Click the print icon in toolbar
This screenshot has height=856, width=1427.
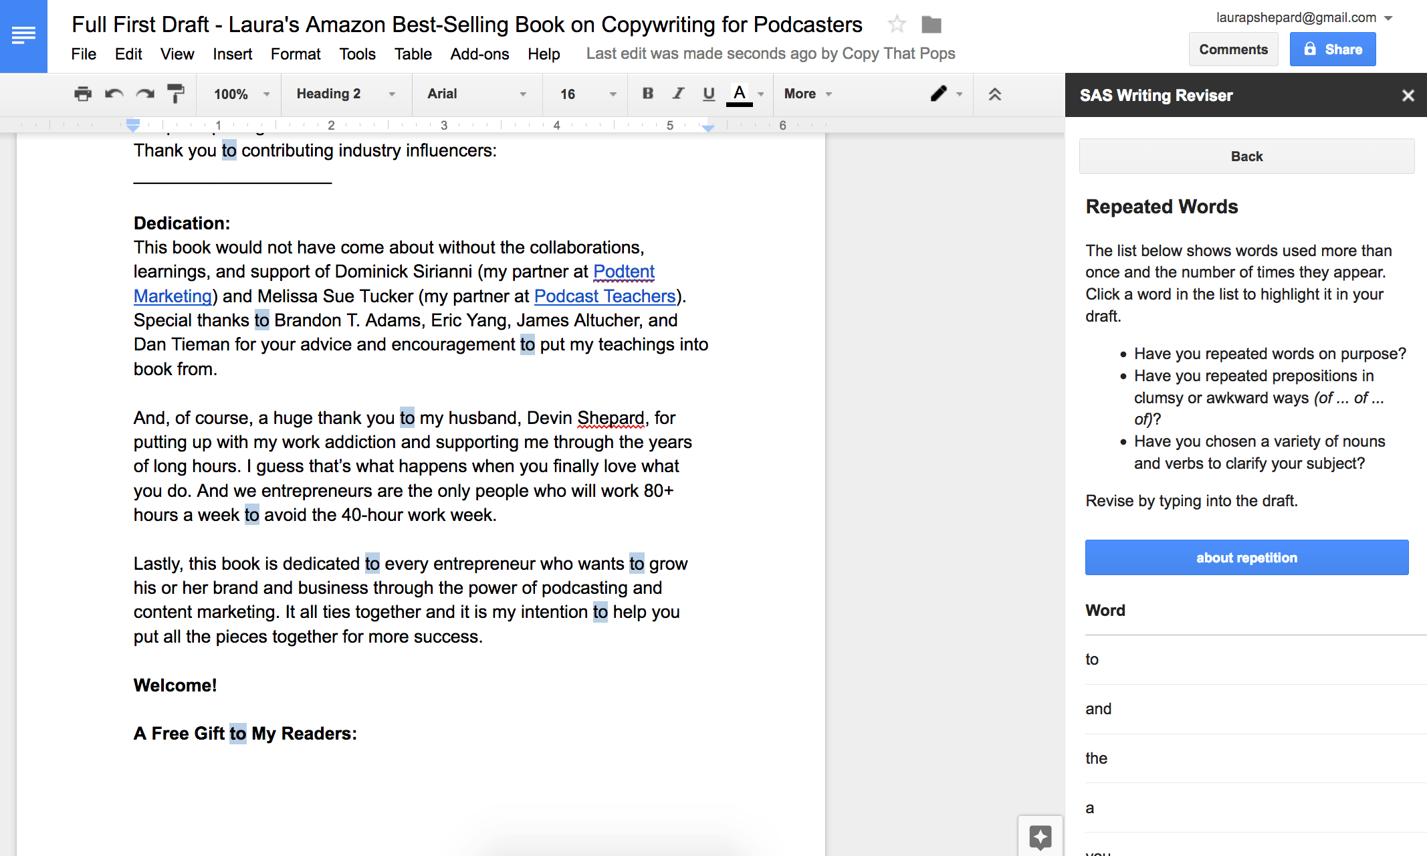pyautogui.click(x=83, y=94)
